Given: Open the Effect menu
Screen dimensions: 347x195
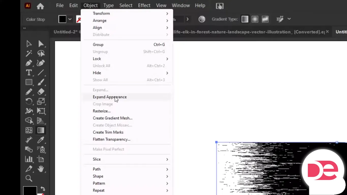Looking at the screenshot, I should tap(144, 5).
